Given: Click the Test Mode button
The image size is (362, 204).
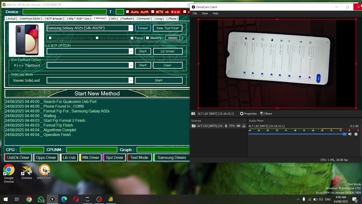Looking at the screenshot, I should point(139,158).
